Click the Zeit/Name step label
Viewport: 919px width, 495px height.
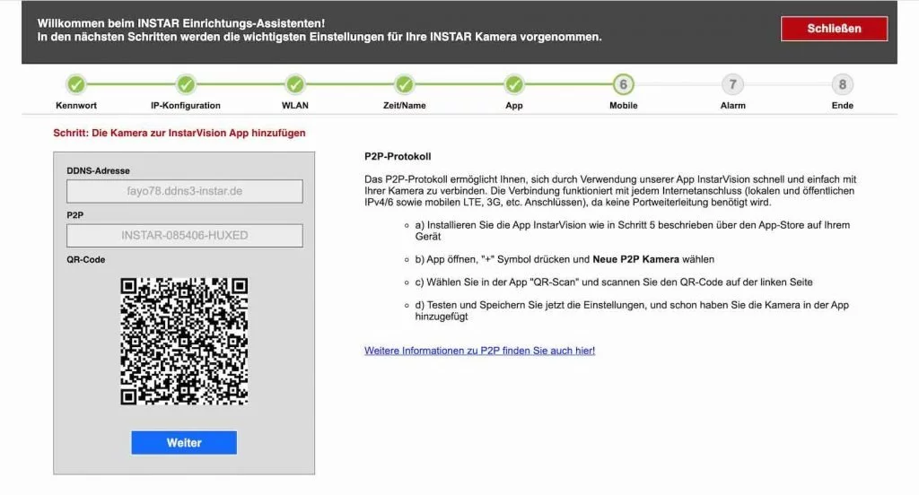pyautogui.click(x=405, y=106)
